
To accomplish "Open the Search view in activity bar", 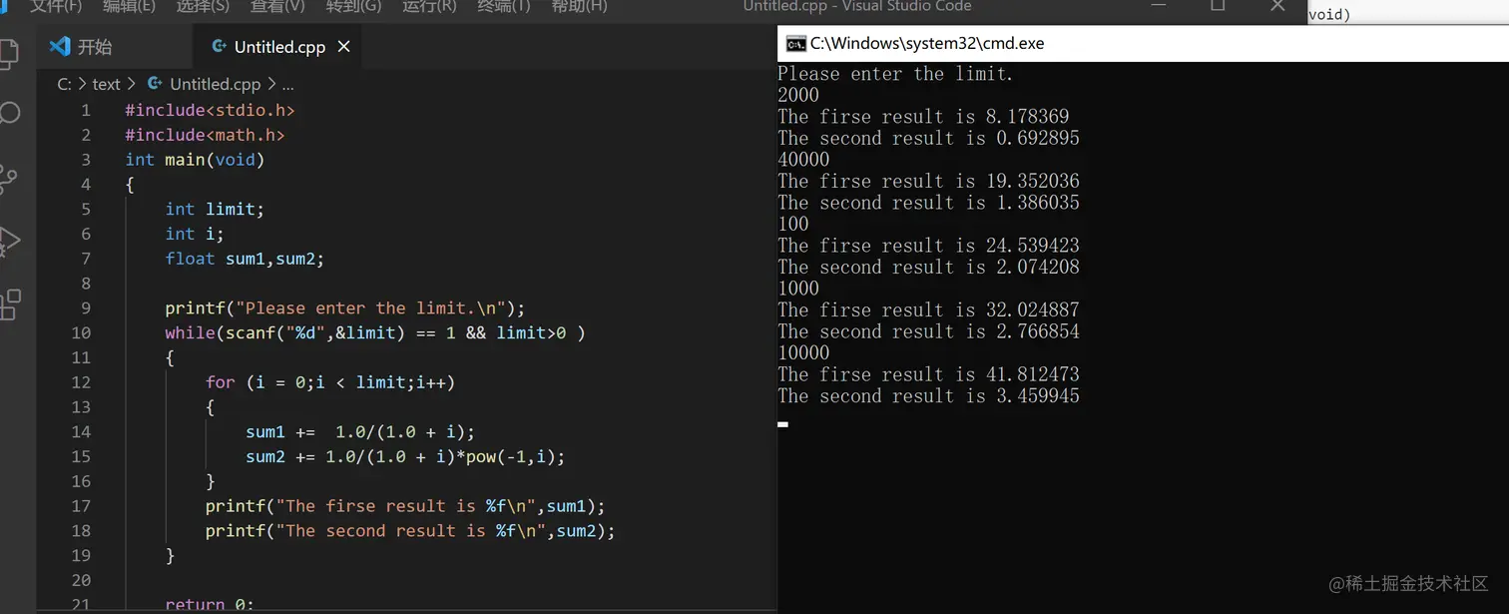I will 9,113.
